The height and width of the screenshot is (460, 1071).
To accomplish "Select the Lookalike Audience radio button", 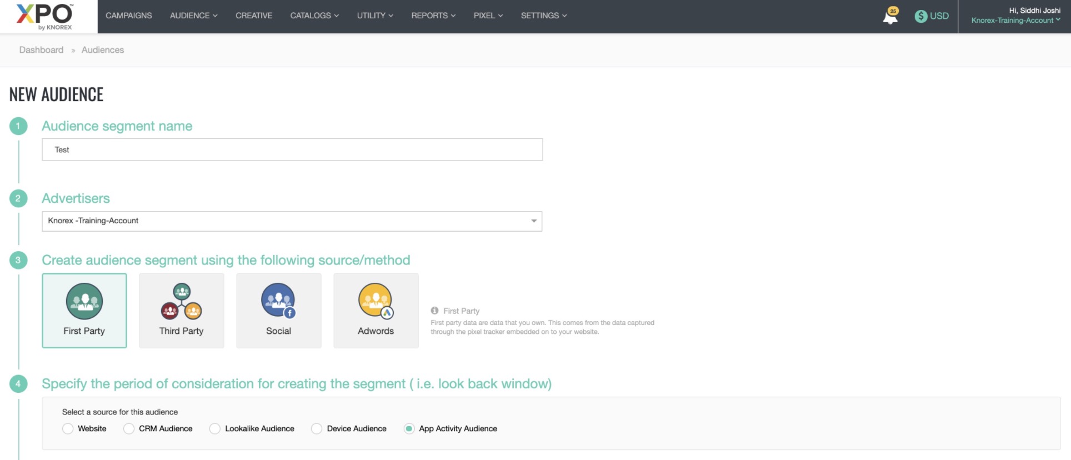I will 215,428.
